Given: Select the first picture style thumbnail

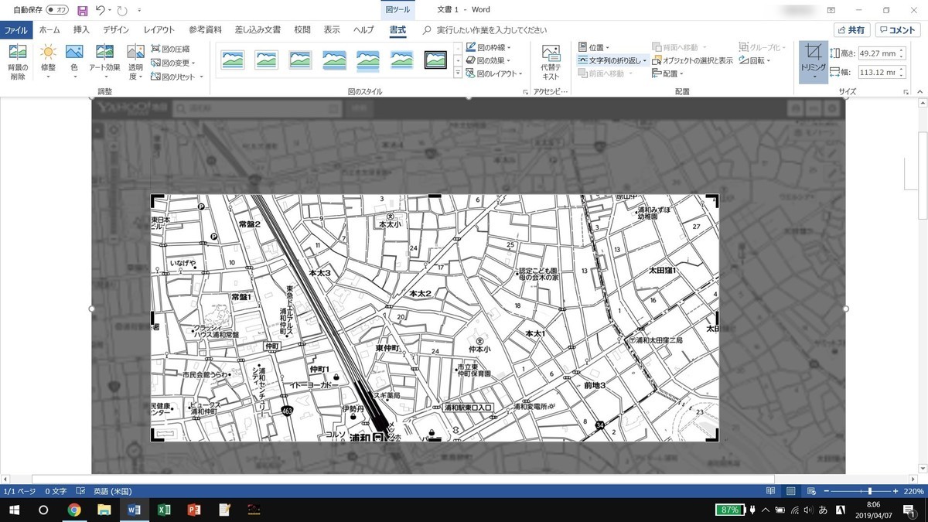Looking at the screenshot, I should point(233,60).
